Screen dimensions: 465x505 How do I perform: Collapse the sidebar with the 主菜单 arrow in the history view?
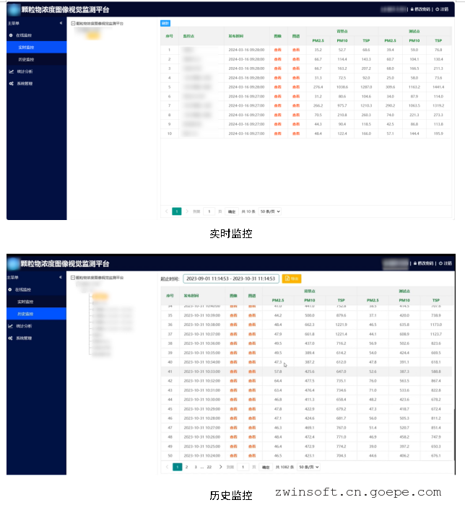point(61,277)
